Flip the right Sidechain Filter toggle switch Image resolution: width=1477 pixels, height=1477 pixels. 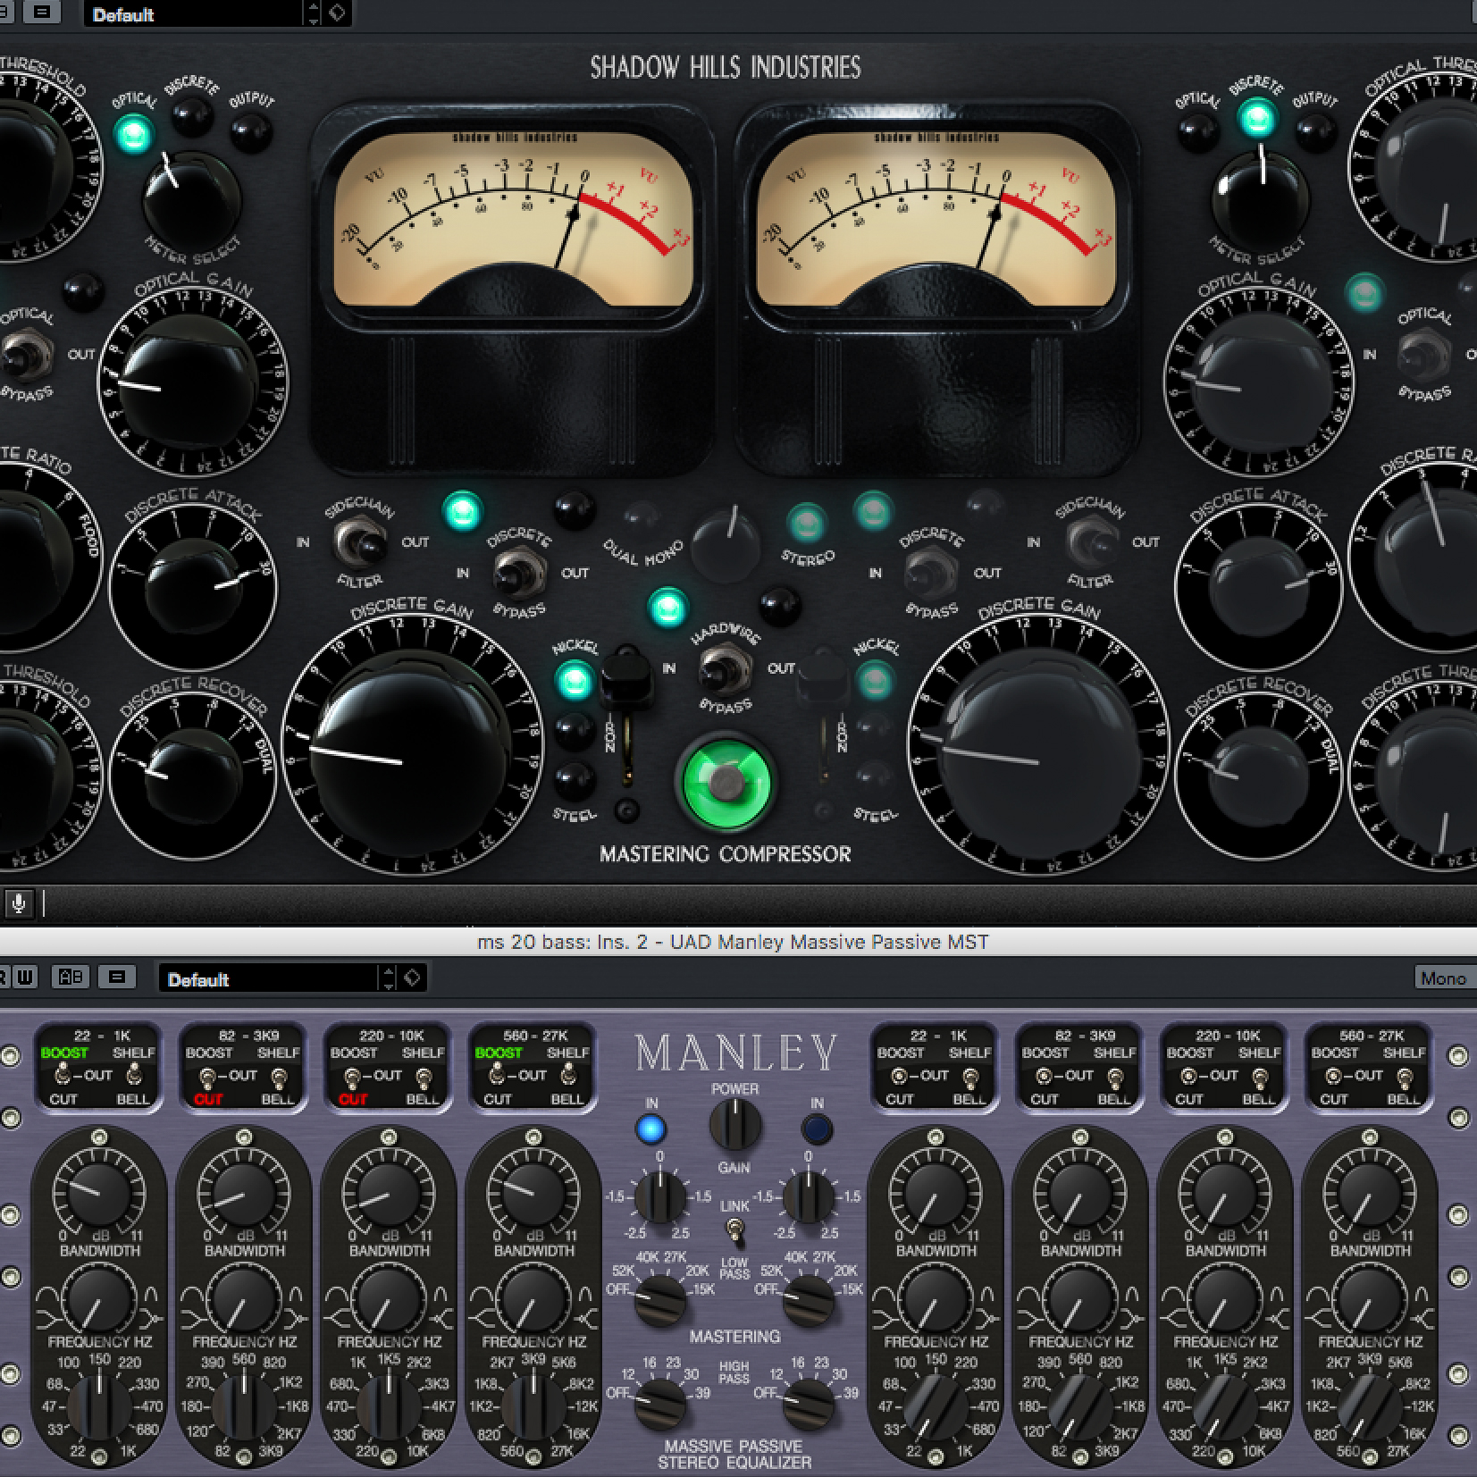[x=1092, y=541]
